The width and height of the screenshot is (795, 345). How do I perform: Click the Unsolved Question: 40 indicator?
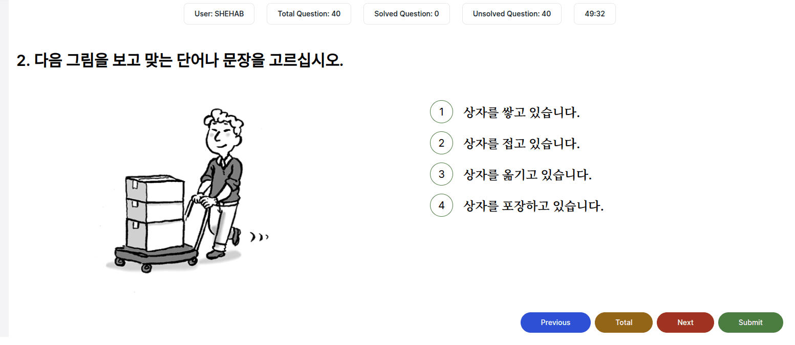pos(511,14)
